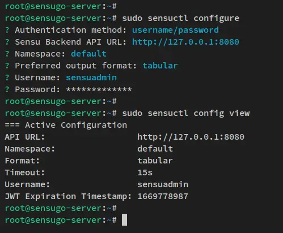Click the green question mark beside Password
The width and height of the screenshot is (283, 233).
[x=7, y=89]
